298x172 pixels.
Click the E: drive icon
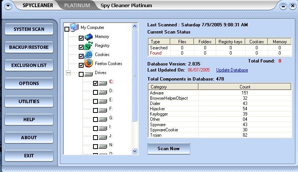[103, 101]
